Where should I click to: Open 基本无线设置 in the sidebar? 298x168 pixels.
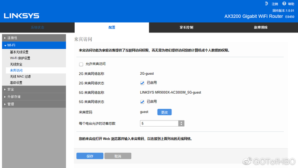(x=19, y=52)
